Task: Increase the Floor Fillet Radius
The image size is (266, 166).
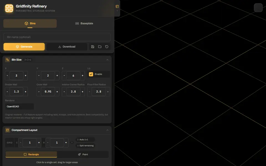Action: (108, 92)
